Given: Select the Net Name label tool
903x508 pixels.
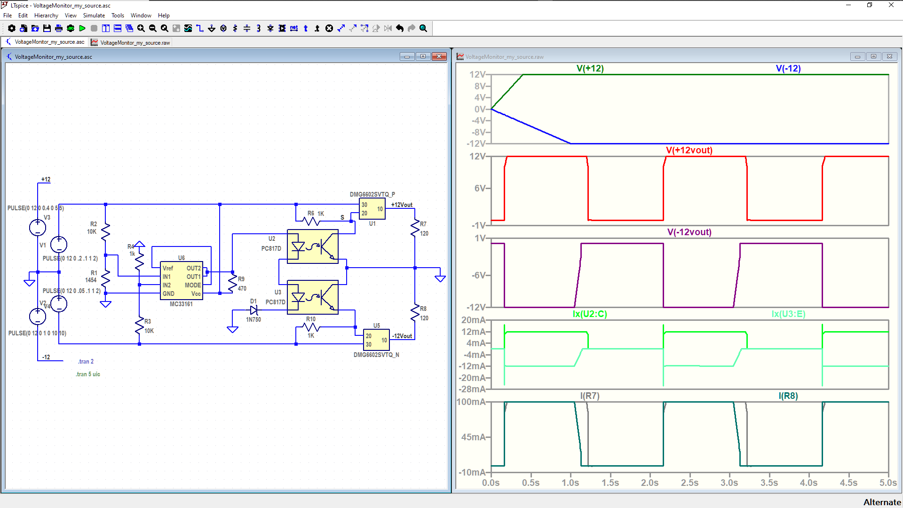Looking at the screenshot, I should (x=294, y=28).
